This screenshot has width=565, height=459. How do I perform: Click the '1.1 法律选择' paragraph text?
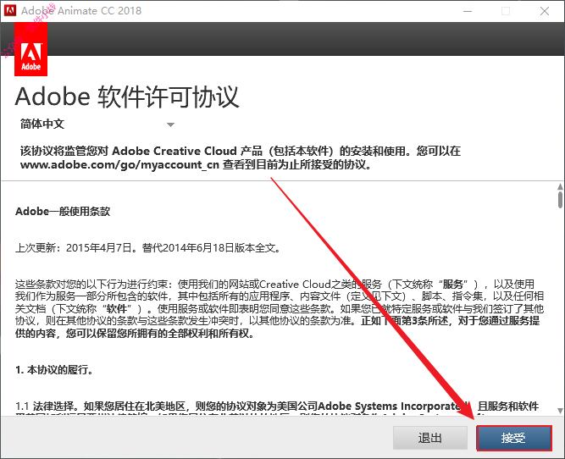277,406
